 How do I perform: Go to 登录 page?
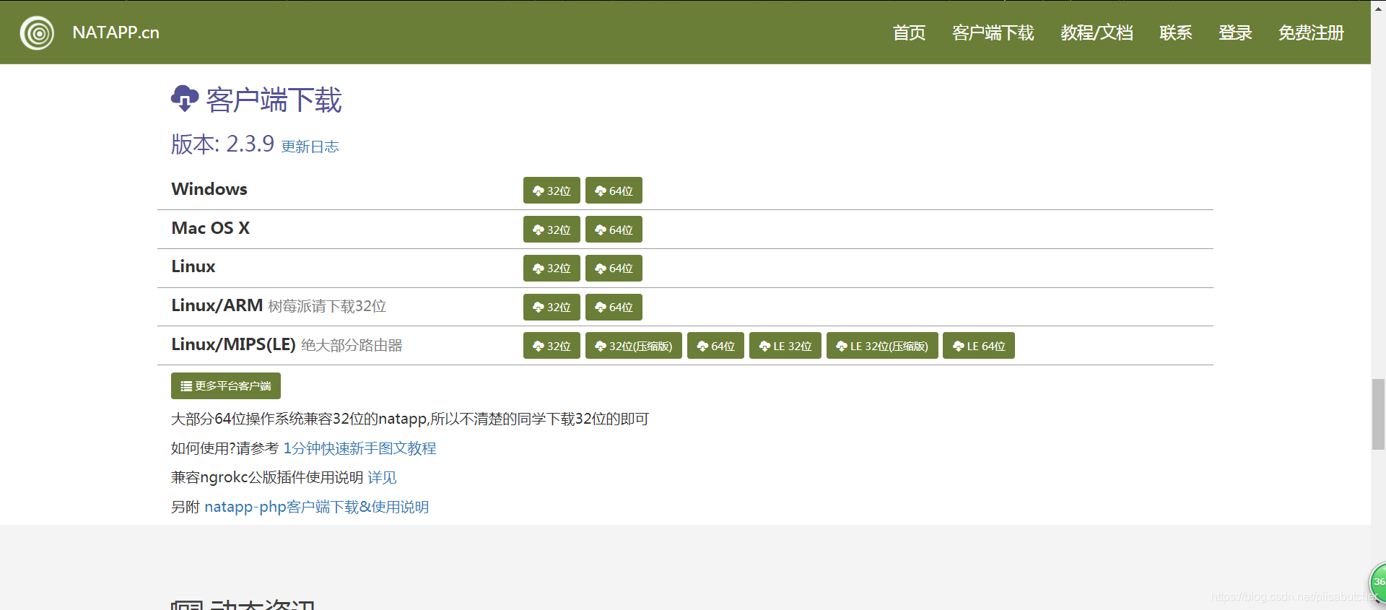click(x=1235, y=32)
